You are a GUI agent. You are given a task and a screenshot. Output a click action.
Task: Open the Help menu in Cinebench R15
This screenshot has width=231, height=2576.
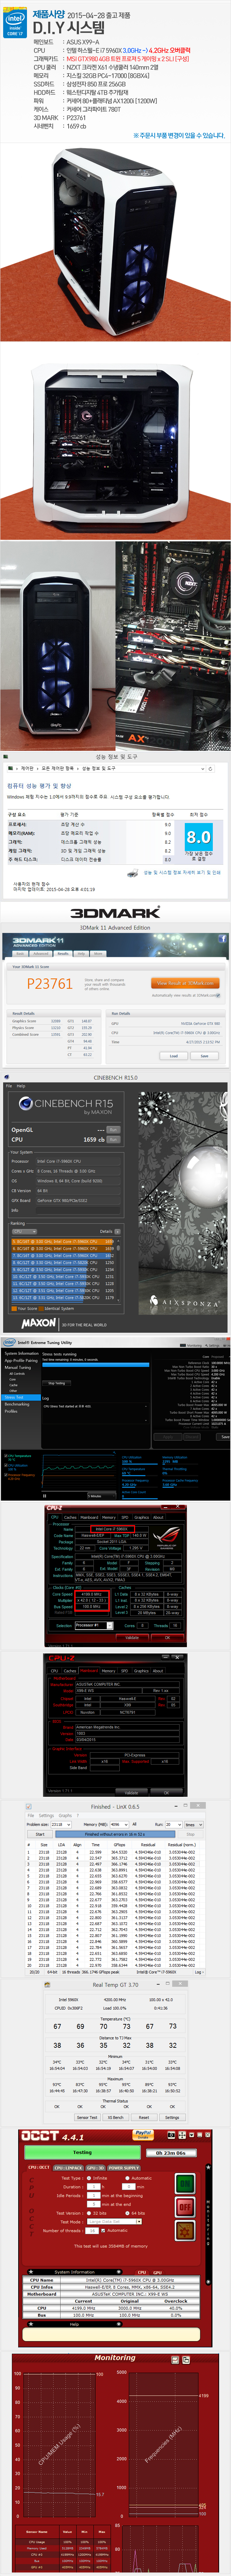(x=21, y=1086)
